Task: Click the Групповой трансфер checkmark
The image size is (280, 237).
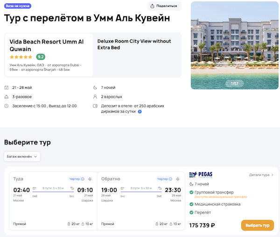Action: point(191,192)
